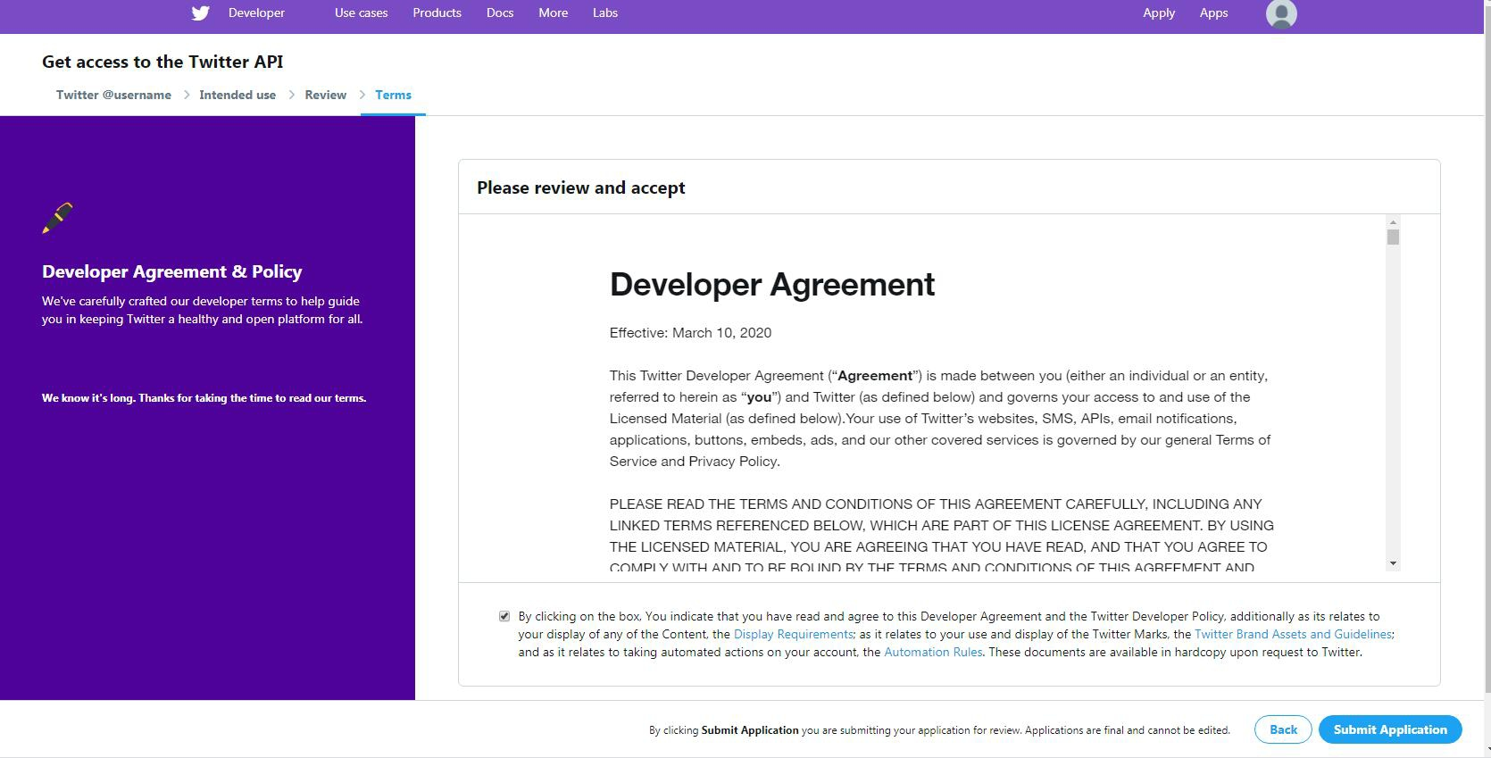1491x758 pixels.
Task: Click the agreement scrollbar up arrow
Action: click(1393, 221)
